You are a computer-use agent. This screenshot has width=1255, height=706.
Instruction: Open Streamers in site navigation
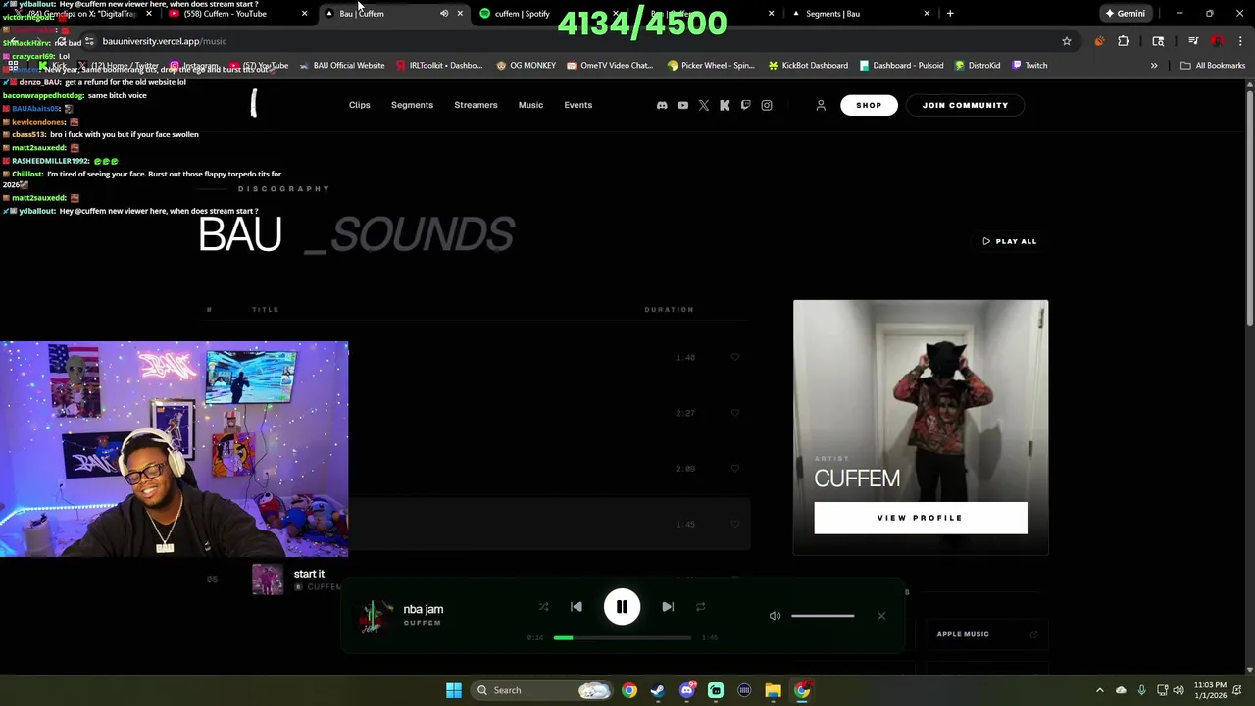[x=476, y=105]
